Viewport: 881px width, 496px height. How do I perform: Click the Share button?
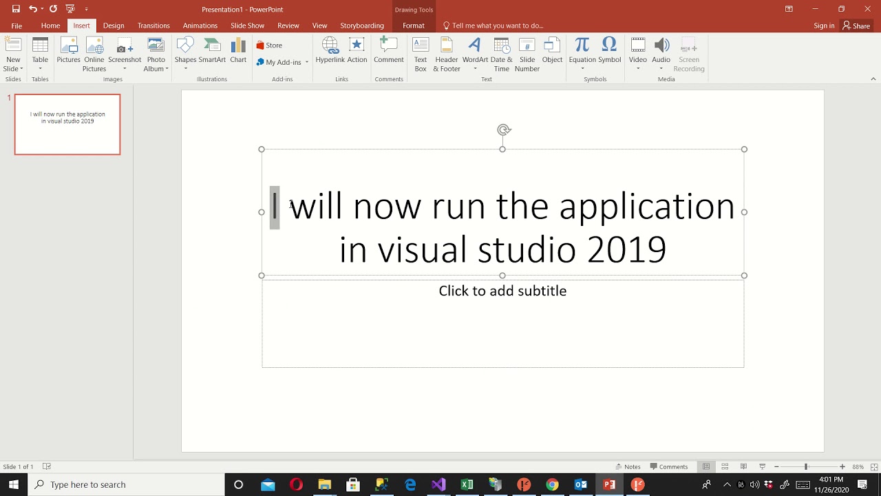857,25
